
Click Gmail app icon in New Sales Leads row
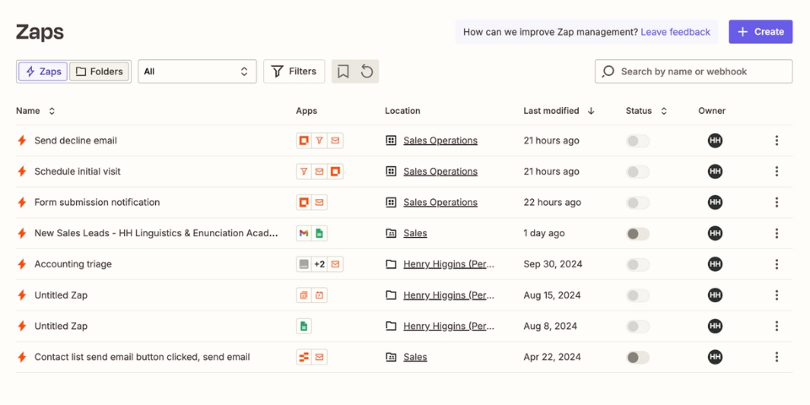(x=304, y=233)
